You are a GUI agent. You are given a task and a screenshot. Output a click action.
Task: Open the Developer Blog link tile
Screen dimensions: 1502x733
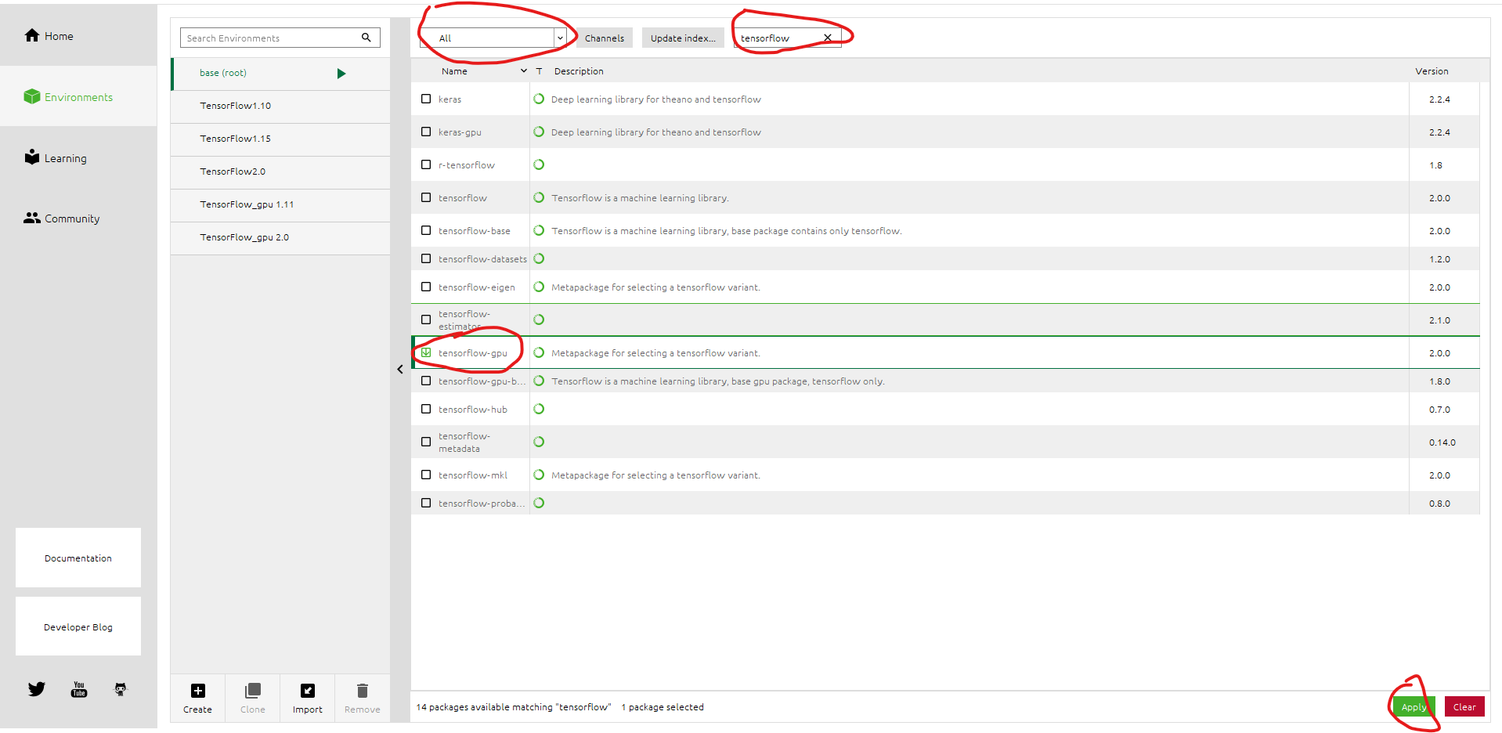point(78,626)
